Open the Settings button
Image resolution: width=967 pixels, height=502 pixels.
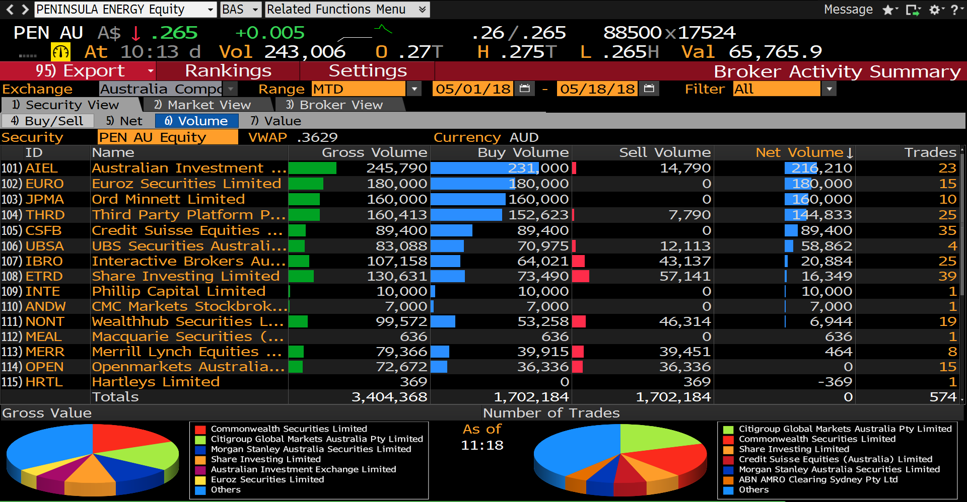(x=368, y=71)
